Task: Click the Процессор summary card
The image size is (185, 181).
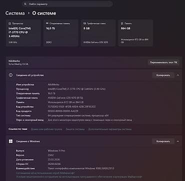Action: (x=23, y=33)
